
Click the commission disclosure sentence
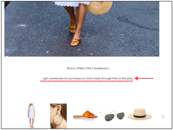tap(88, 78)
